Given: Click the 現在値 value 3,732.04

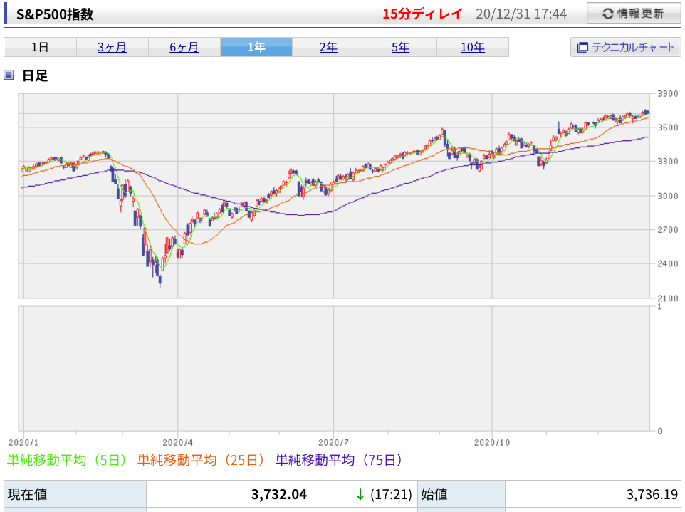Looking at the screenshot, I should 279,494.
